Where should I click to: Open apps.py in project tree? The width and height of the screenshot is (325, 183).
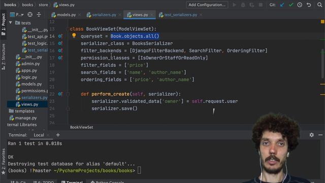click(26, 71)
